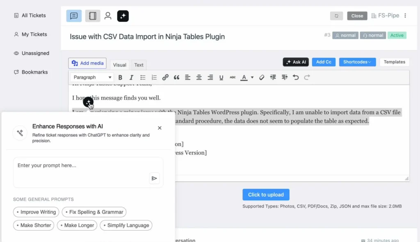The width and height of the screenshot is (420, 242).
Task: Click the agent priority normal badge
Action: [373, 35]
